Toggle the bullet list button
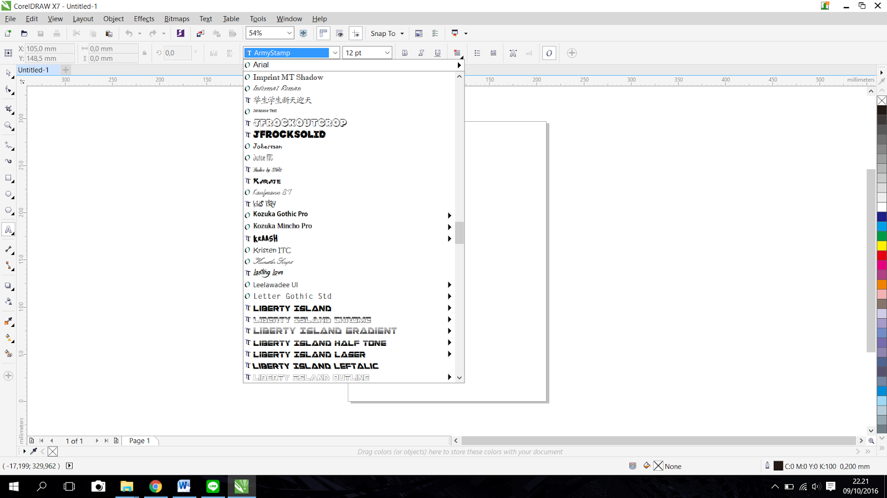The image size is (887, 498). [477, 53]
